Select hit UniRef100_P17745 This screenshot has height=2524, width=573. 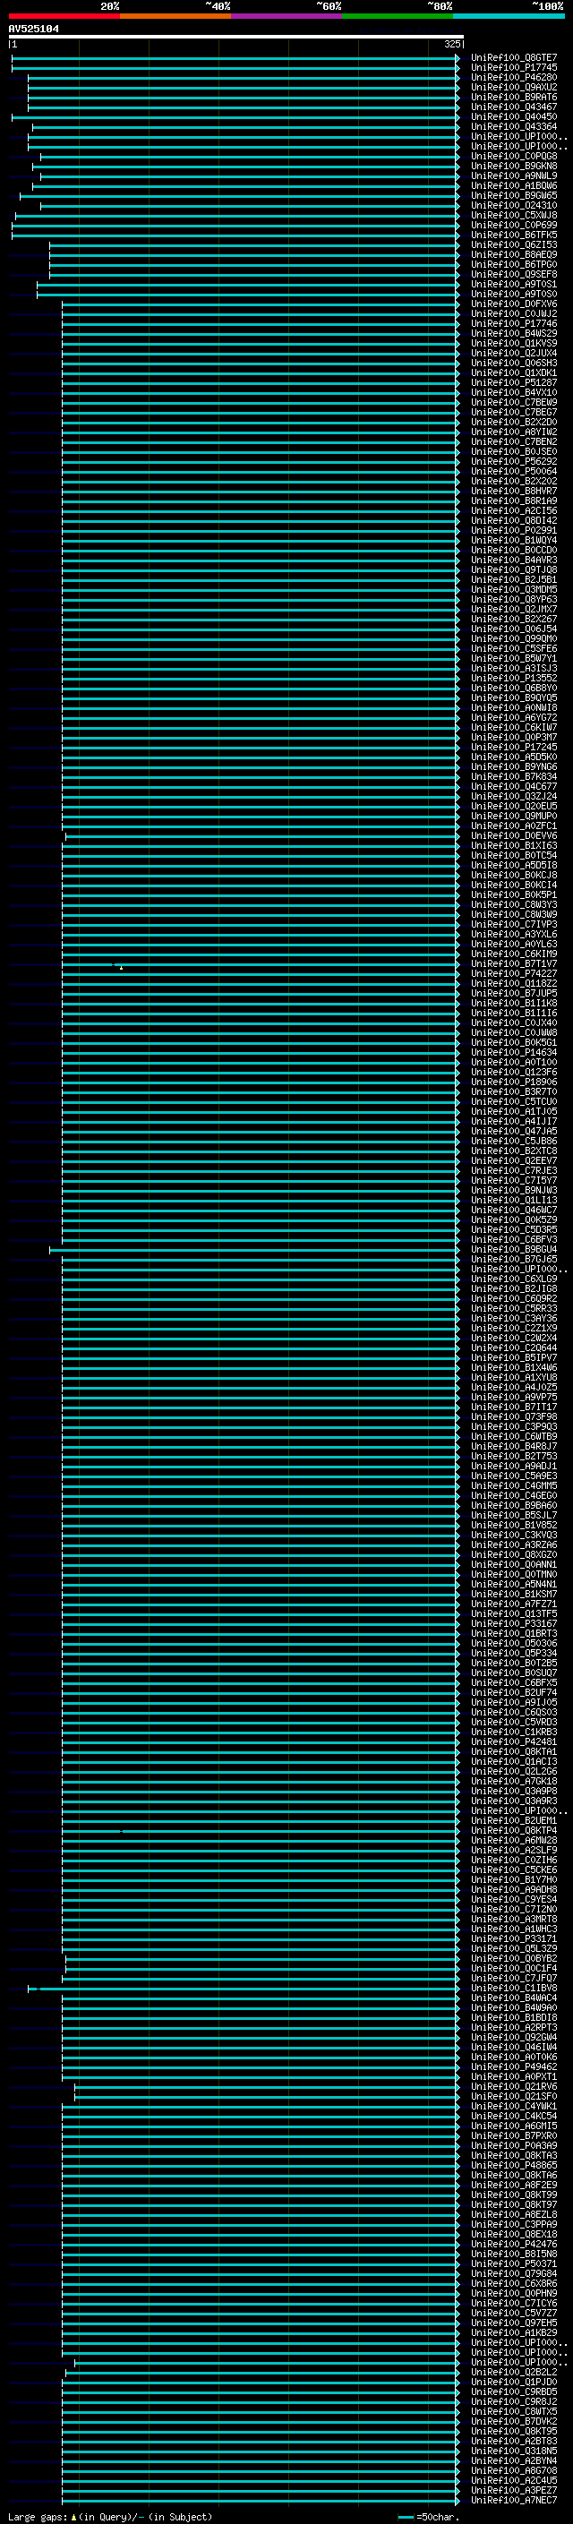pos(514,68)
